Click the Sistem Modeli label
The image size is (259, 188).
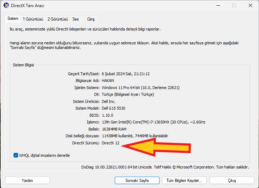[x=87, y=108]
